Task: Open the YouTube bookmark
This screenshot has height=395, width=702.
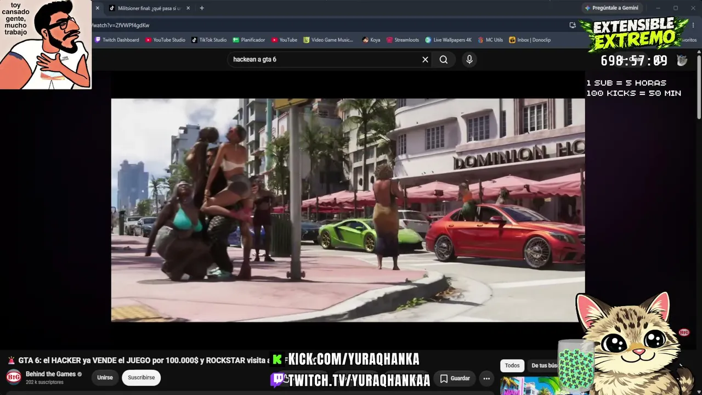Action: pos(284,40)
